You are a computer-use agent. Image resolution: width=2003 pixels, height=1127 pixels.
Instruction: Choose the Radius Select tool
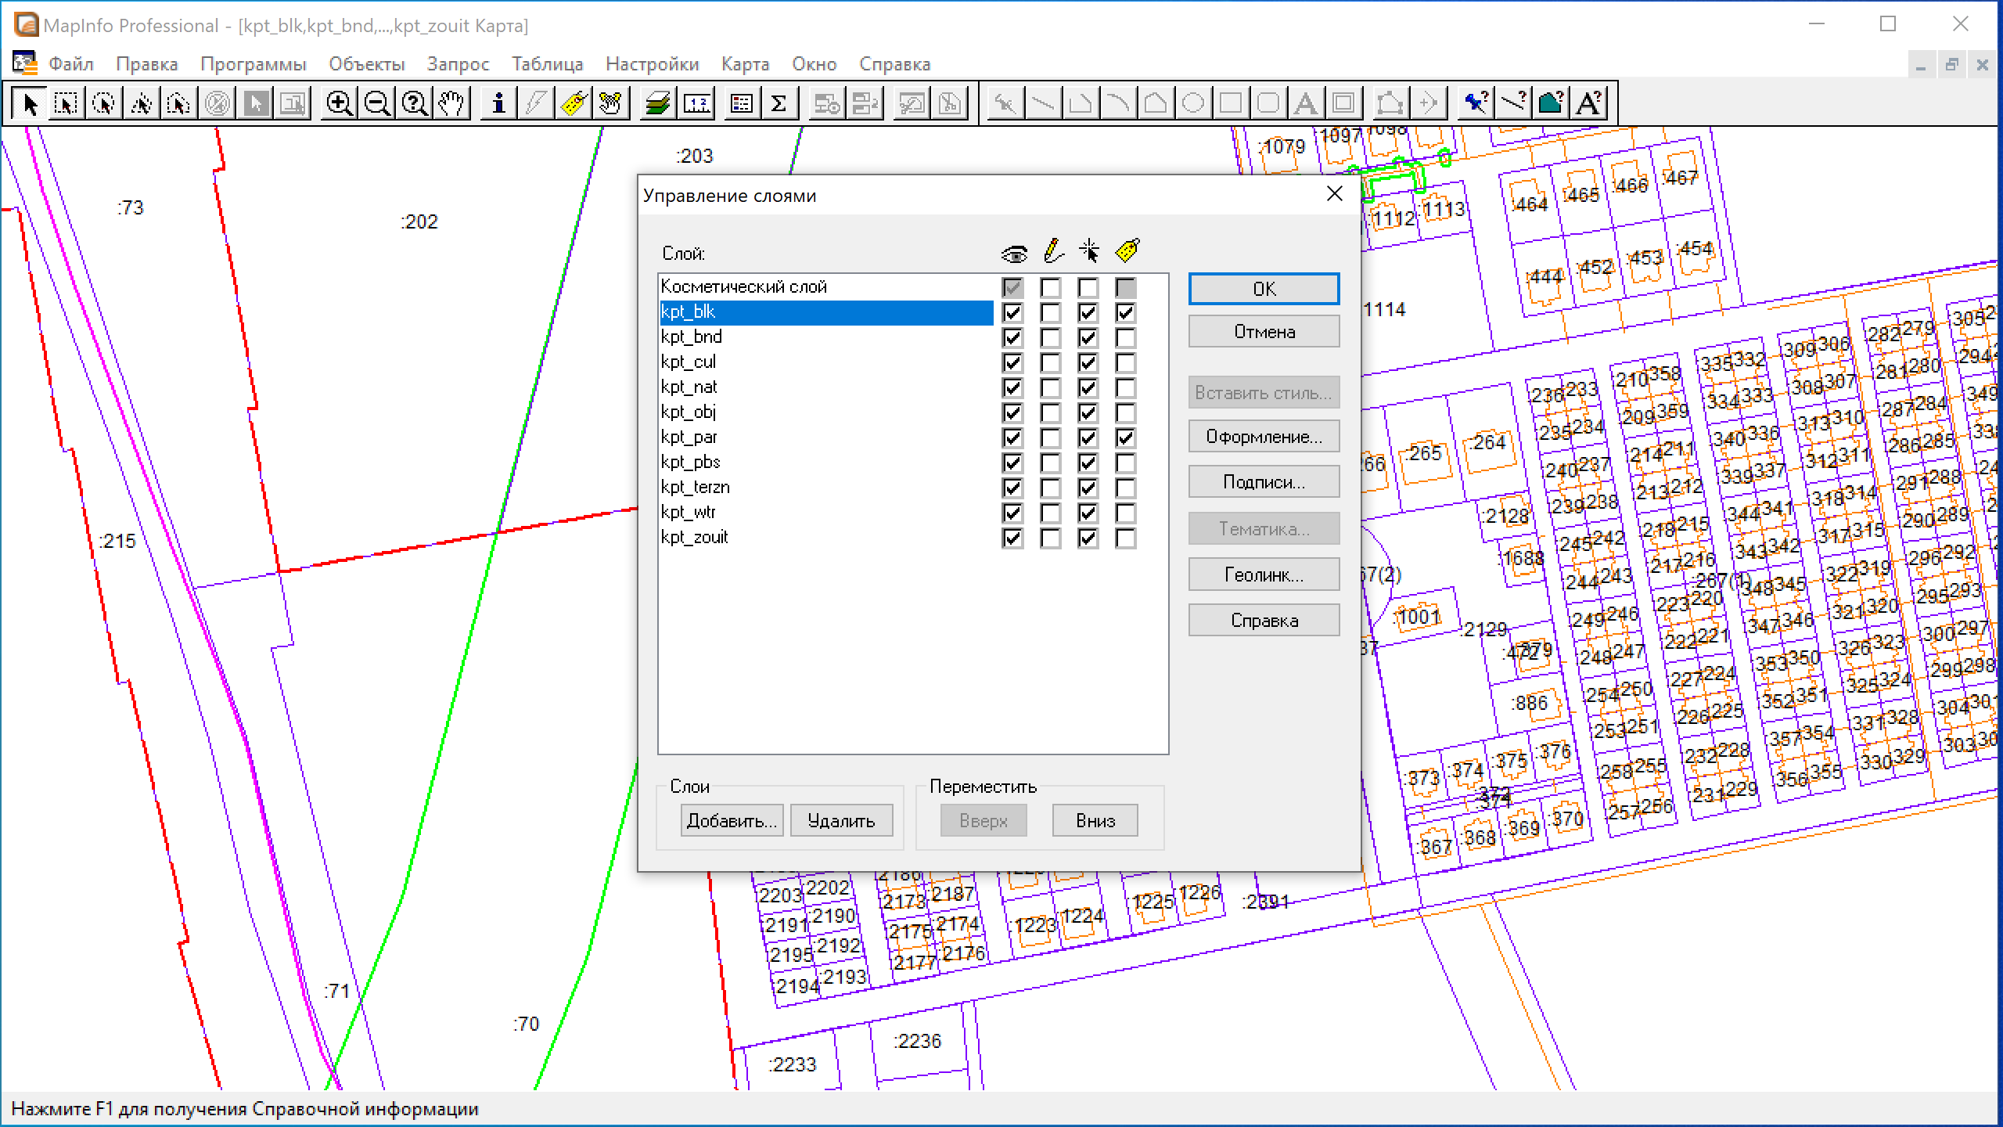(104, 103)
